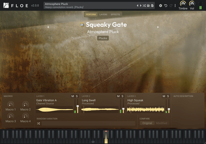Click the instrument icon beside Squeaky Gate title
Screen dimensions: 206x144
(x=82, y=25)
